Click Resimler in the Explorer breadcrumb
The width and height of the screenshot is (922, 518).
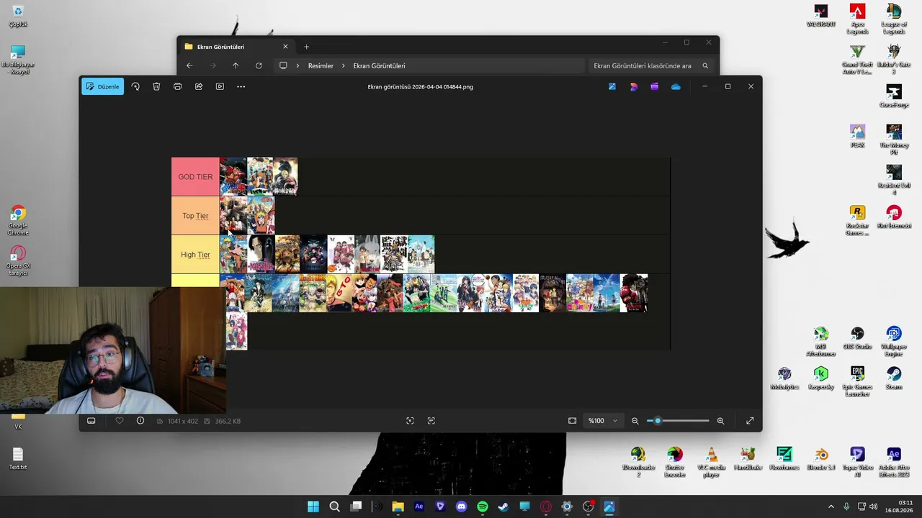point(321,65)
